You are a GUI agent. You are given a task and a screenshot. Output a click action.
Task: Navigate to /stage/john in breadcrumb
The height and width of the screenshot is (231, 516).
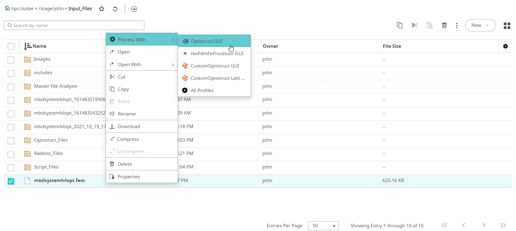pos(51,9)
